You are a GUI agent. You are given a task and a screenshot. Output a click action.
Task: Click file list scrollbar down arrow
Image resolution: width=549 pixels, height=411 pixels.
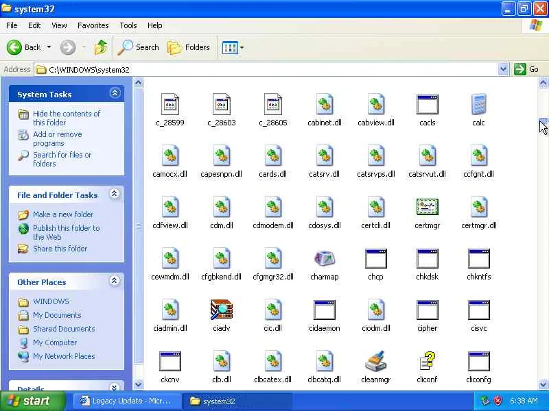(543, 384)
